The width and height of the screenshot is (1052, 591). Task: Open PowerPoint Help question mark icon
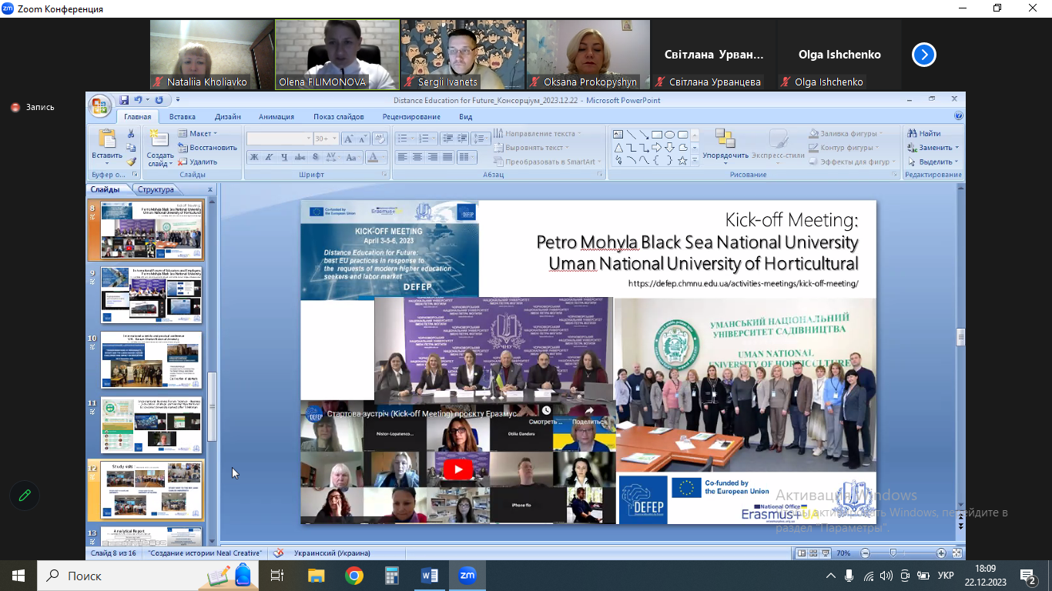pyautogui.click(x=958, y=116)
